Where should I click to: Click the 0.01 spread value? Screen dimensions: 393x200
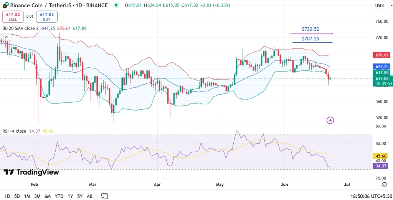(x=30, y=17)
